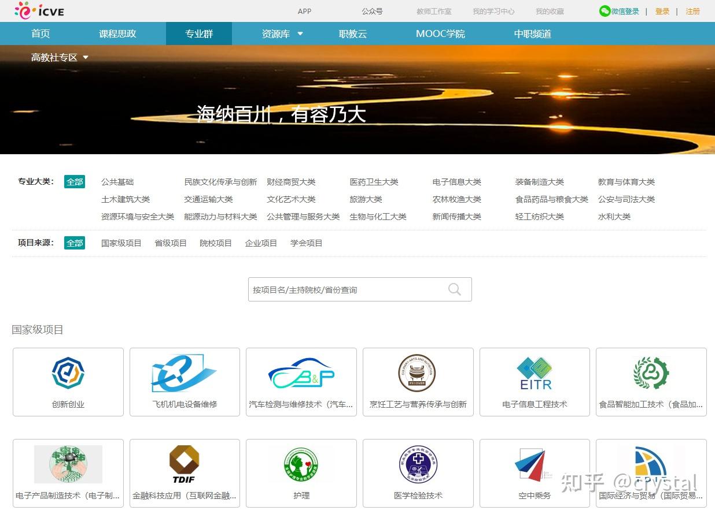Choose 国家级项目 as project source
The image size is (715, 514).
point(121,243)
